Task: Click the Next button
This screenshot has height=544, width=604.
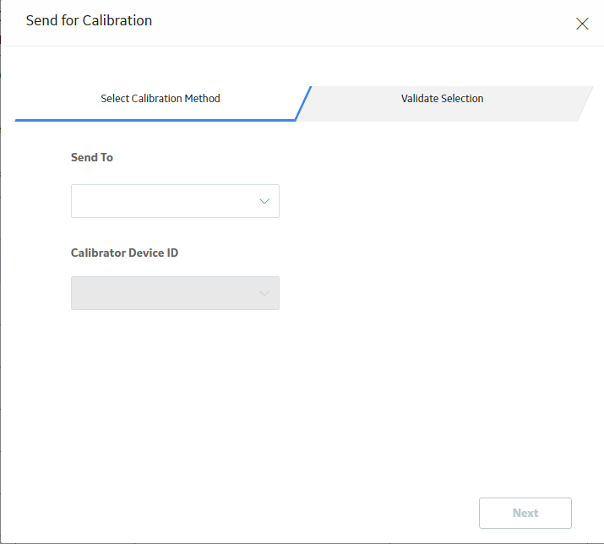Action: 525,514
